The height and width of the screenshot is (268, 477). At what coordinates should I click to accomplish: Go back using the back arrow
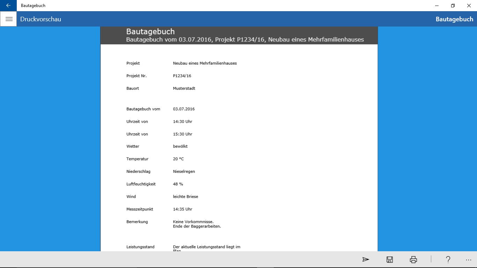(x=8, y=5)
